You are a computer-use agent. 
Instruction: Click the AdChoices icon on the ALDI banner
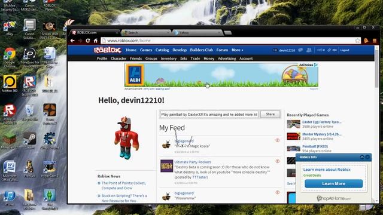point(316,65)
